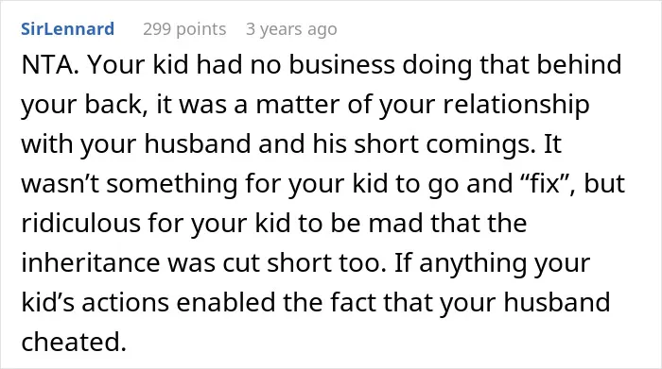This screenshot has width=662, height=369.
Task: Open SirLennard's user profile
Action: (67, 29)
